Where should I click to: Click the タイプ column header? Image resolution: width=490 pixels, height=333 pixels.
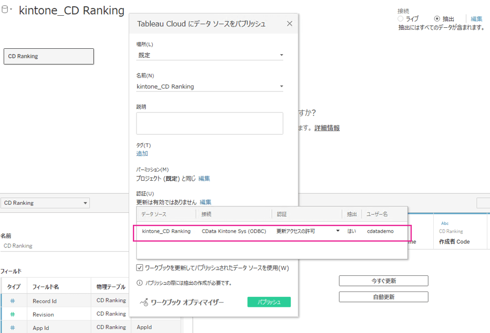(x=14, y=286)
